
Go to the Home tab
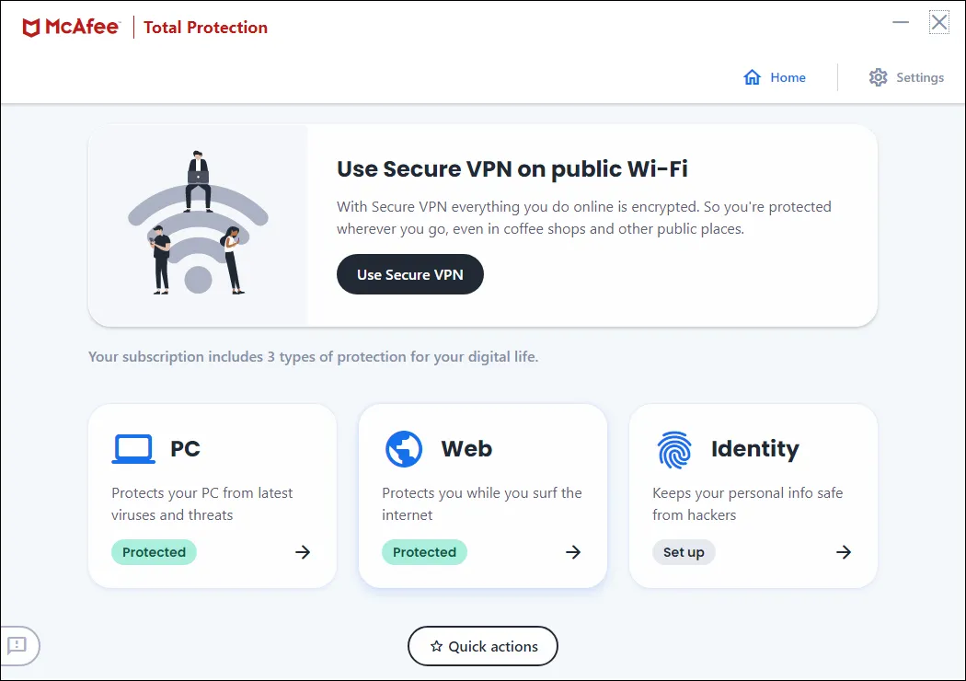point(775,77)
